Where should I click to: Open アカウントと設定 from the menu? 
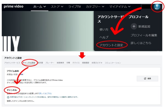111,45
